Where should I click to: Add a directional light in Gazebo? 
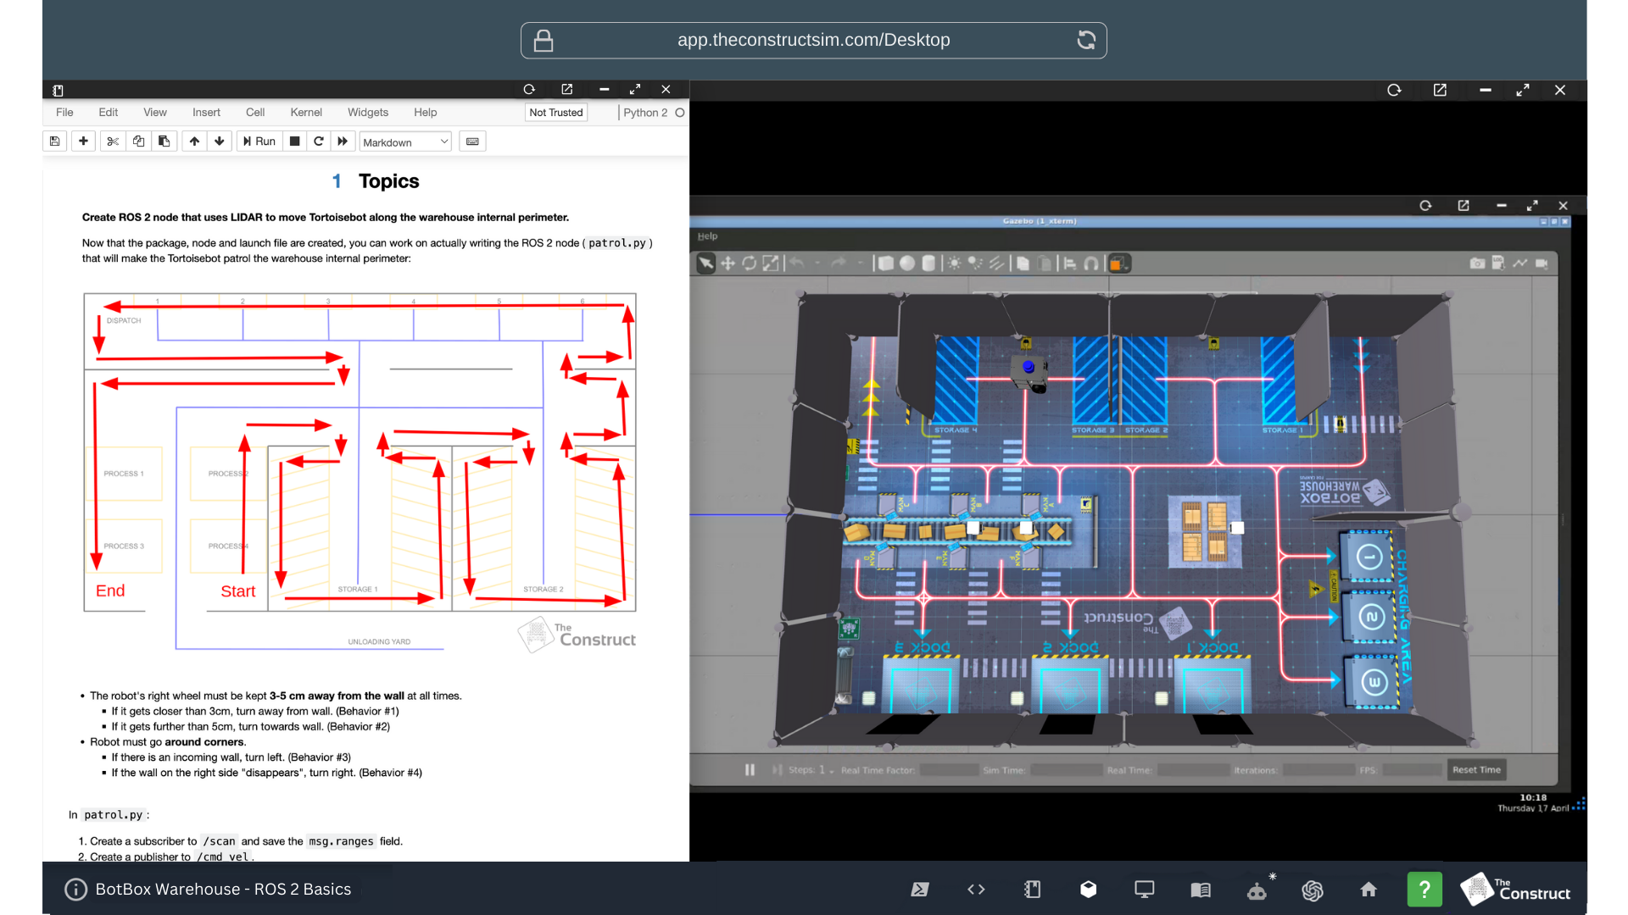996,263
